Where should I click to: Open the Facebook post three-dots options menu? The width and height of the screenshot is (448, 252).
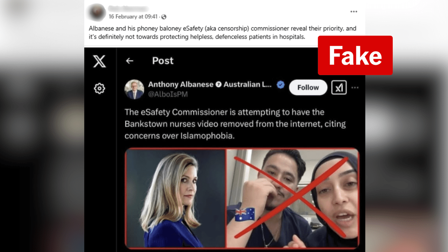[x=354, y=12]
